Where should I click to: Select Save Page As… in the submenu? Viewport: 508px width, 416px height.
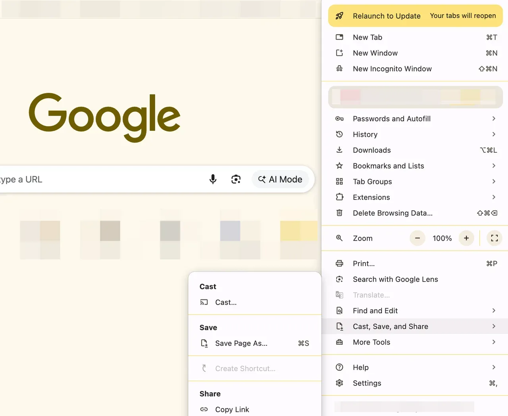(255, 343)
